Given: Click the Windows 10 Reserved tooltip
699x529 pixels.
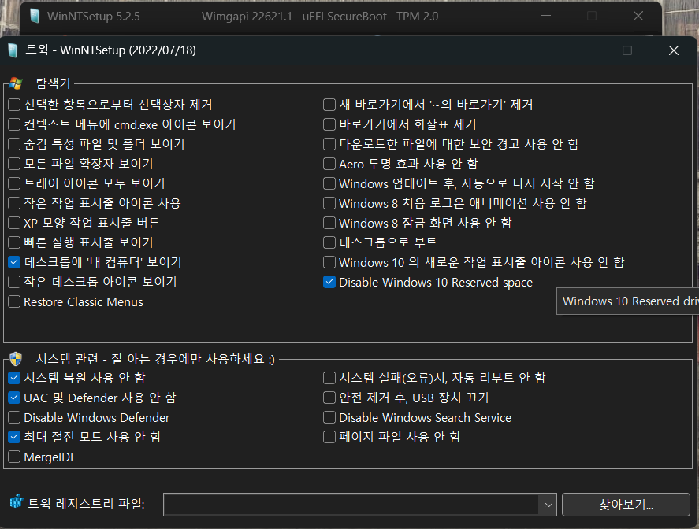Looking at the screenshot, I should click(627, 301).
